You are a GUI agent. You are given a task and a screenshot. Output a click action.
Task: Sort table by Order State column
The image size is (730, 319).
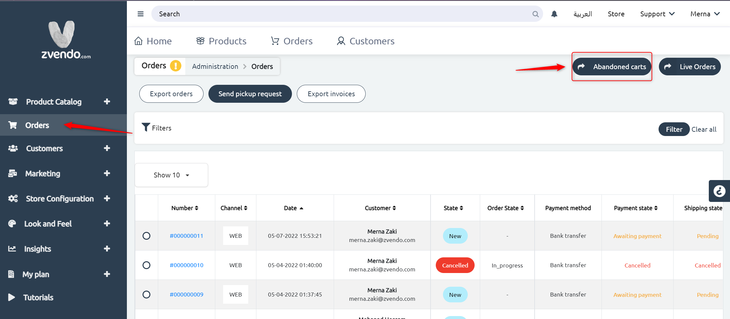click(506, 208)
